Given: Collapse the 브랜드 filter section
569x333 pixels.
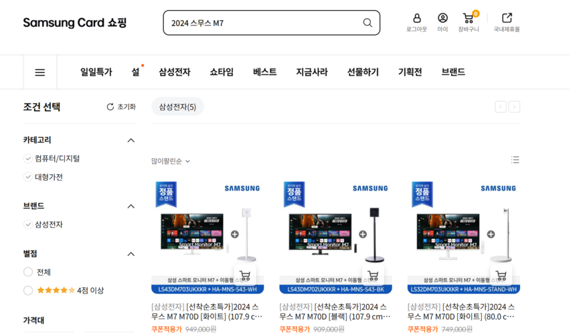Looking at the screenshot, I should coord(131,206).
